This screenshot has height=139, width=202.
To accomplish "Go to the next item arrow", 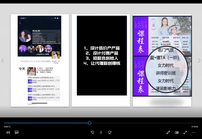I will tap(199, 60).
